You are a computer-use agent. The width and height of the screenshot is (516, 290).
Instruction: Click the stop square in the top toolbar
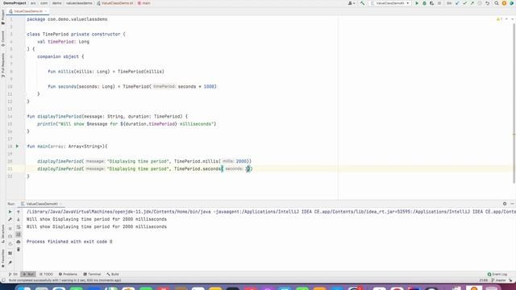click(x=439, y=3)
